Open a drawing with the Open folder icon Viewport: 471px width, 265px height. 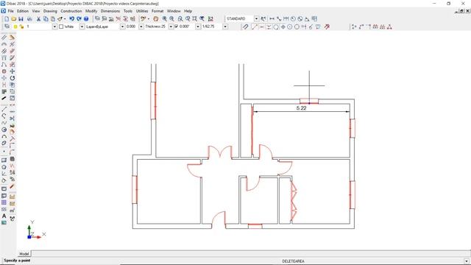pyautogui.click(x=13, y=18)
